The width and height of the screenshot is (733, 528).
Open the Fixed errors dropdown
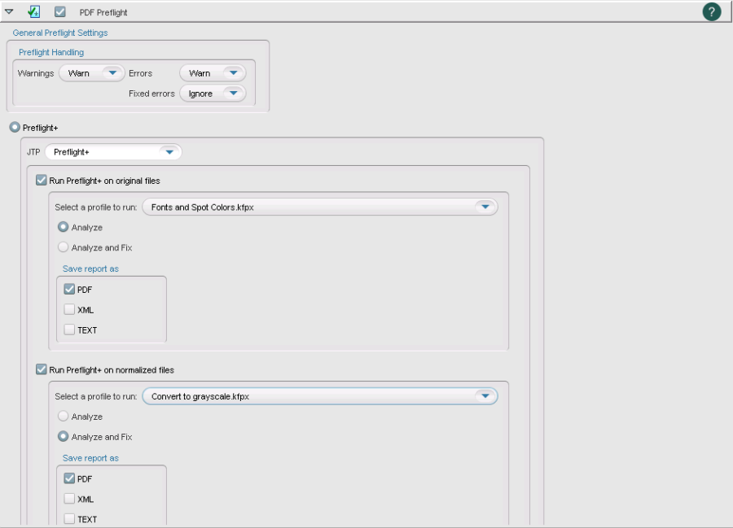click(x=213, y=94)
